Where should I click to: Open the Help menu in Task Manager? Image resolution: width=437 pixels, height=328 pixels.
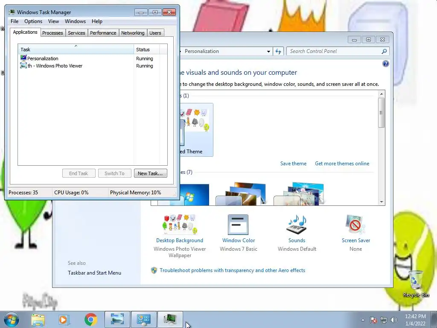point(97,21)
